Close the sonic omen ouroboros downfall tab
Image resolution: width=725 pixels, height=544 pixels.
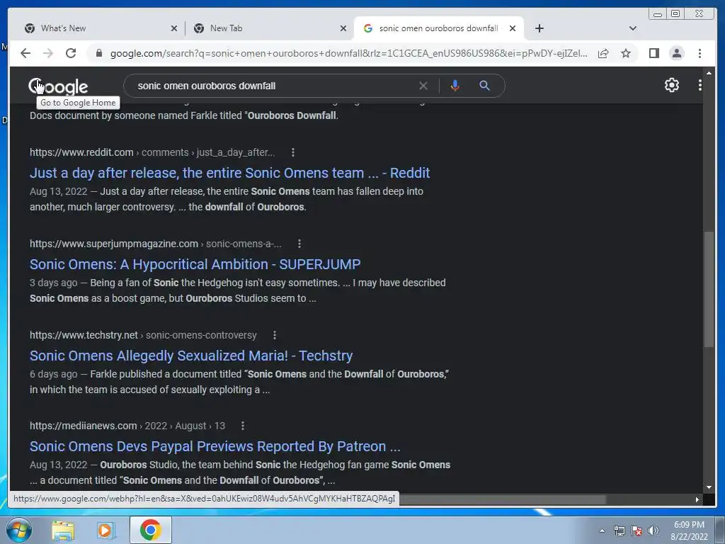point(513,28)
